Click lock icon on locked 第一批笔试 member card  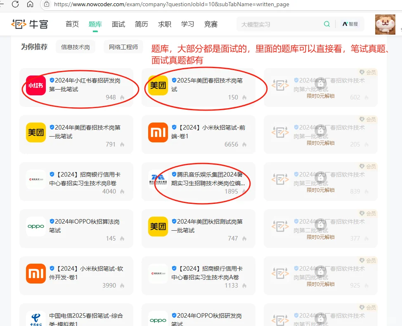pyautogui.click(x=320, y=130)
